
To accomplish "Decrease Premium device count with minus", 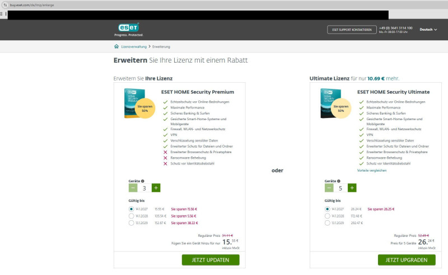I will tap(133, 188).
